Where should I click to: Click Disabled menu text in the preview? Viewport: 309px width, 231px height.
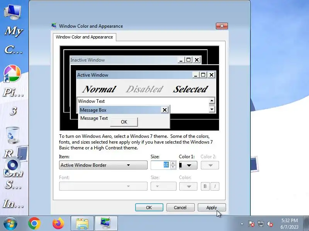[144, 89]
